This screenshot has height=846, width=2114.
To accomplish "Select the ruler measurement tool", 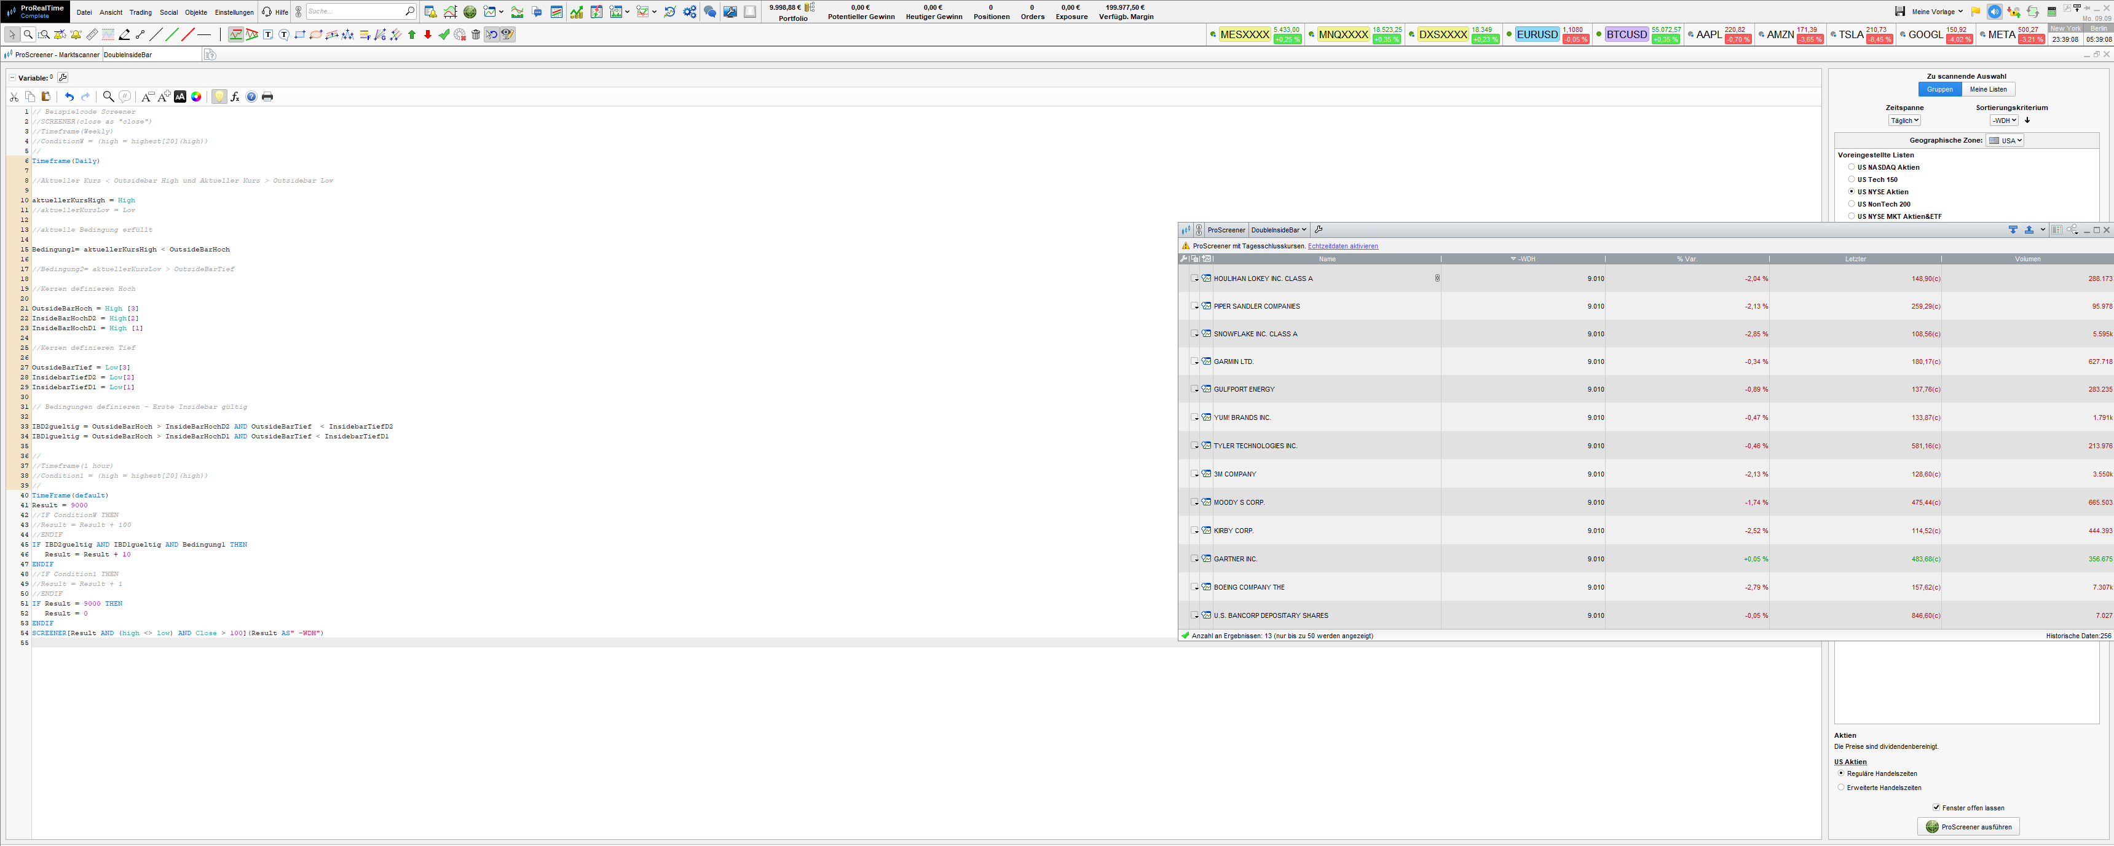I will pyautogui.click(x=92, y=34).
